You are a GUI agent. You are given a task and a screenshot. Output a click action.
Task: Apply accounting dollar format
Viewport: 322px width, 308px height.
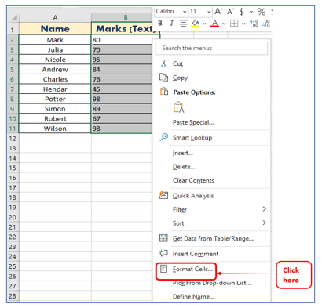pyautogui.click(x=241, y=12)
